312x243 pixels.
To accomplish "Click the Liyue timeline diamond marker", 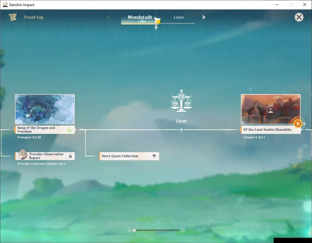I will click(x=181, y=130).
